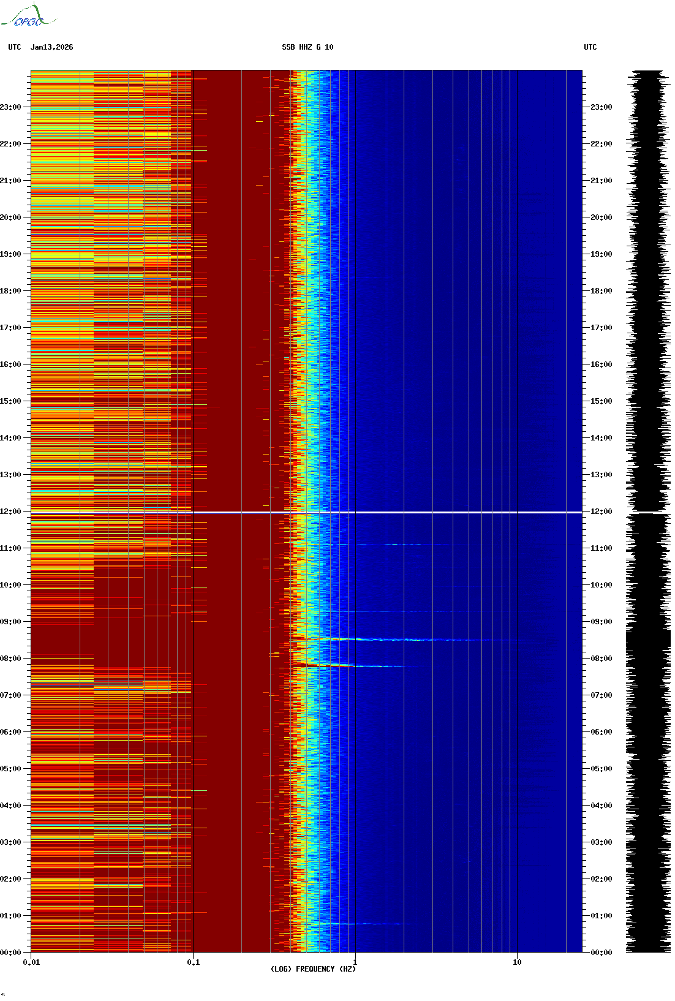Image resolution: width=675 pixels, height=1001 pixels.
Task: Click the UTC label beside the date
Action: [x=15, y=47]
